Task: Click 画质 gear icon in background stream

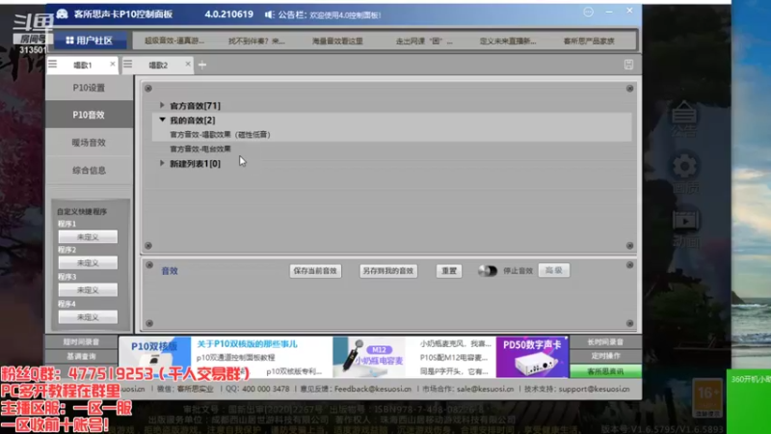Action: (685, 174)
